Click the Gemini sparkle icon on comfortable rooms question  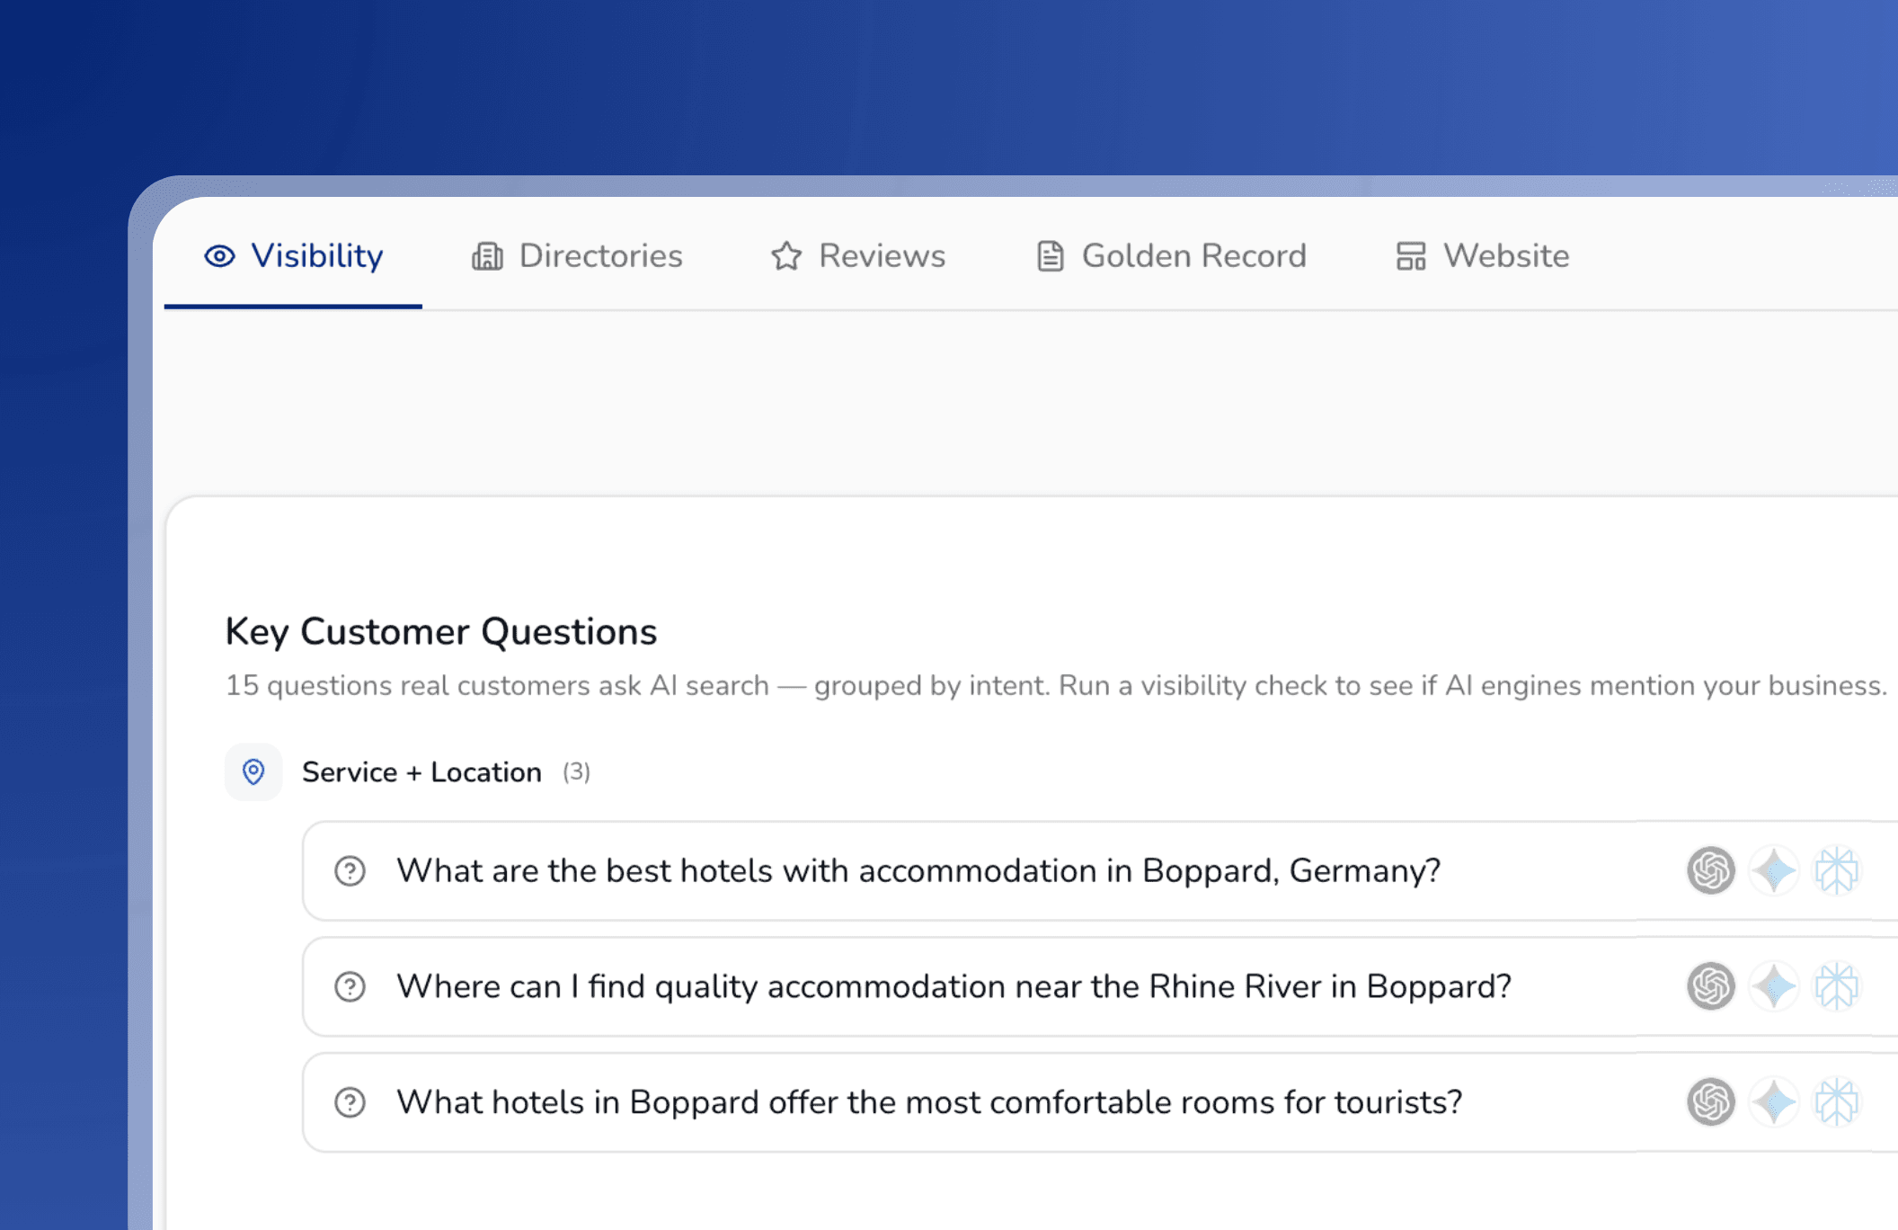point(1774,1101)
